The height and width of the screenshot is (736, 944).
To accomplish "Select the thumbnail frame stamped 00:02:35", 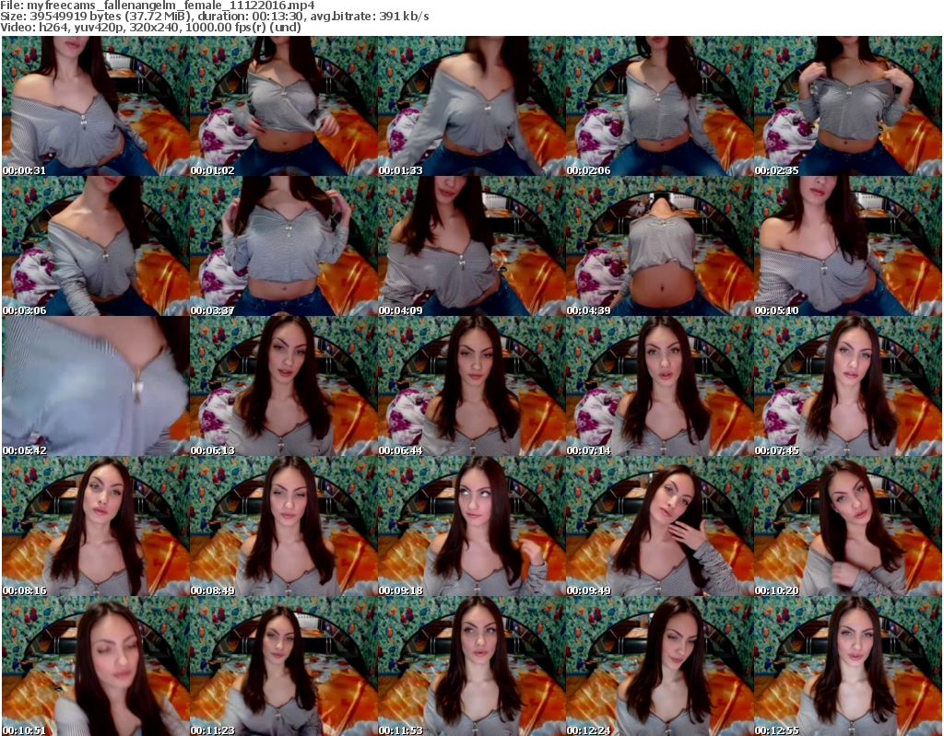I will (848, 106).
